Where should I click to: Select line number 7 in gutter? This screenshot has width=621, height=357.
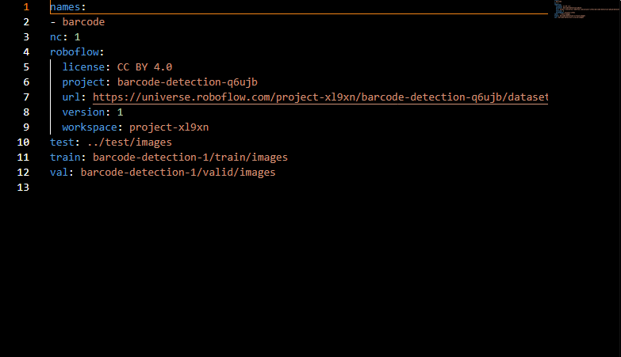coord(26,97)
